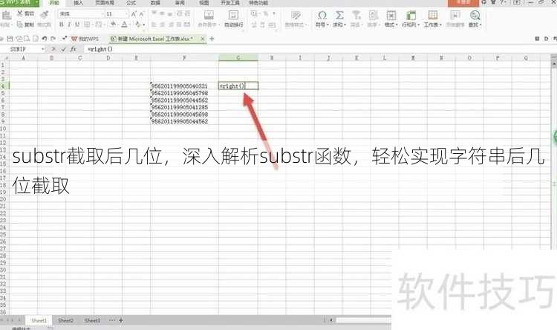Click the Wrap Text (自动换行) icon
Image resolution: width=557 pixels, height=330 pixels.
click(x=233, y=16)
